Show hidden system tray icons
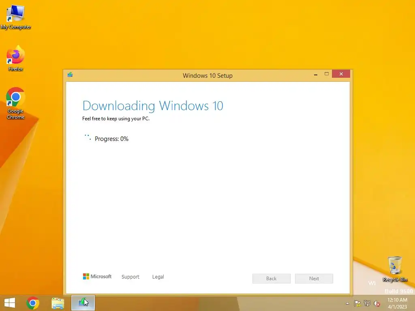The height and width of the screenshot is (311, 415). 347,303
